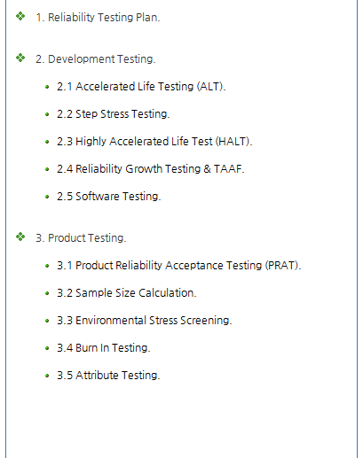The height and width of the screenshot is (458, 363).
Task: Open 2.5 Software Testing item
Action: pos(109,197)
